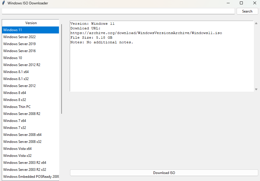
Task: Click the Search button
Action: (247, 11)
